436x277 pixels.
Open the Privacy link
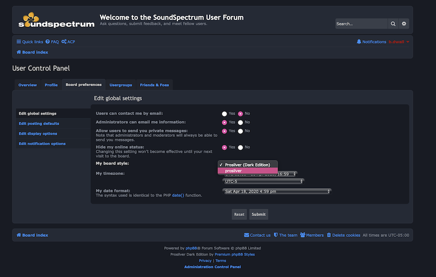pos(205,261)
